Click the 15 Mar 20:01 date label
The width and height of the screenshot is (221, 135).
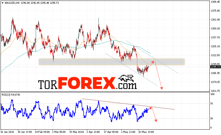coord(77,132)
